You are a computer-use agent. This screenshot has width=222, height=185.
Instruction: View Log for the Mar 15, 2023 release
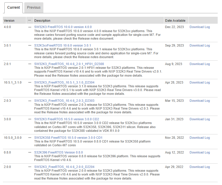[x=207, y=101]
